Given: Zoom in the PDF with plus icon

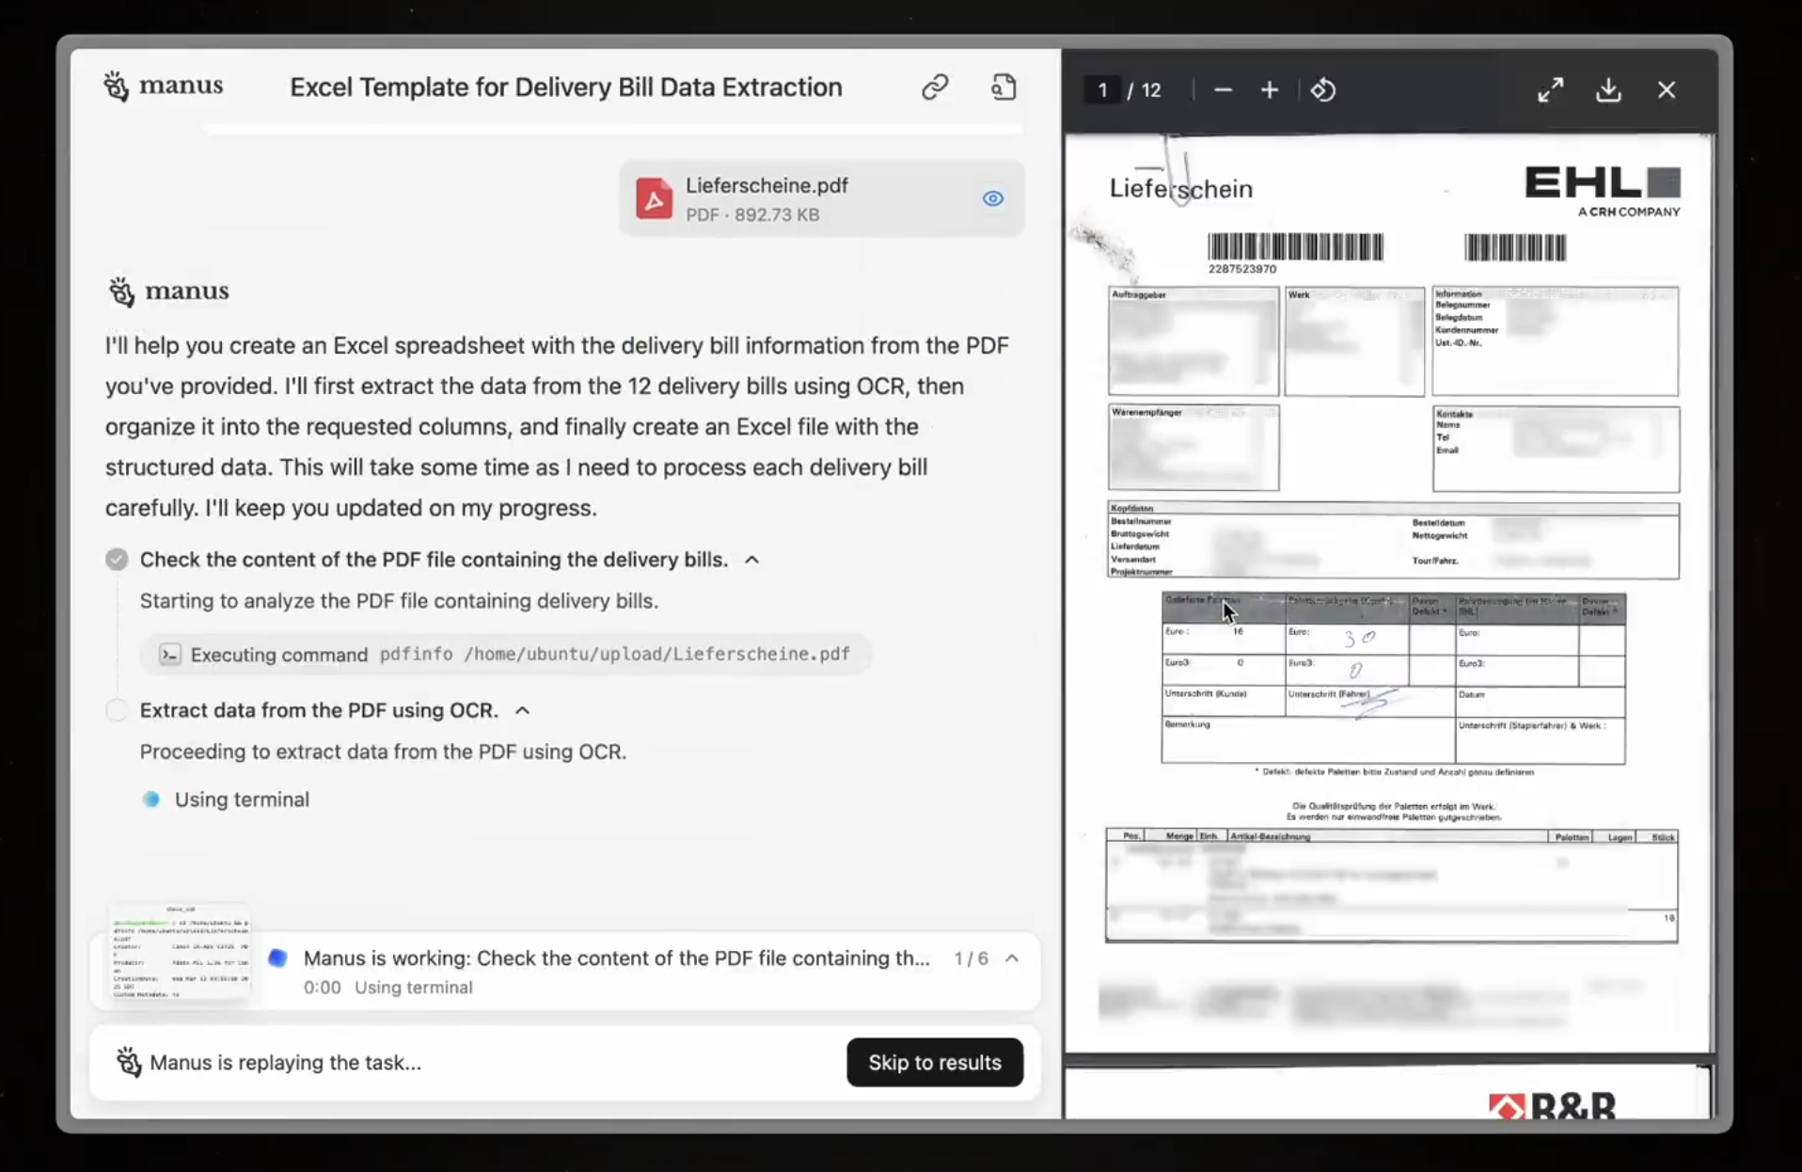Looking at the screenshot, I should click(1270, 90).
